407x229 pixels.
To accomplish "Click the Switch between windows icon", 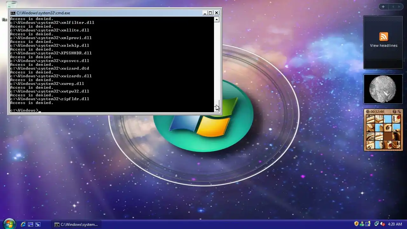I will click(x=38, y=224).
